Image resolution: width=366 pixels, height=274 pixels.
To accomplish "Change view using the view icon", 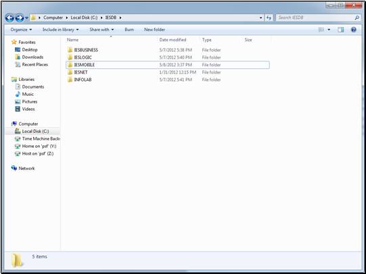I will [321, 30].
